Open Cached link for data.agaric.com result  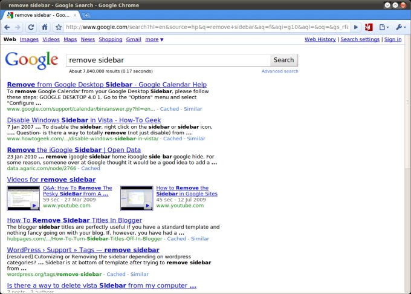pos(91,168)
